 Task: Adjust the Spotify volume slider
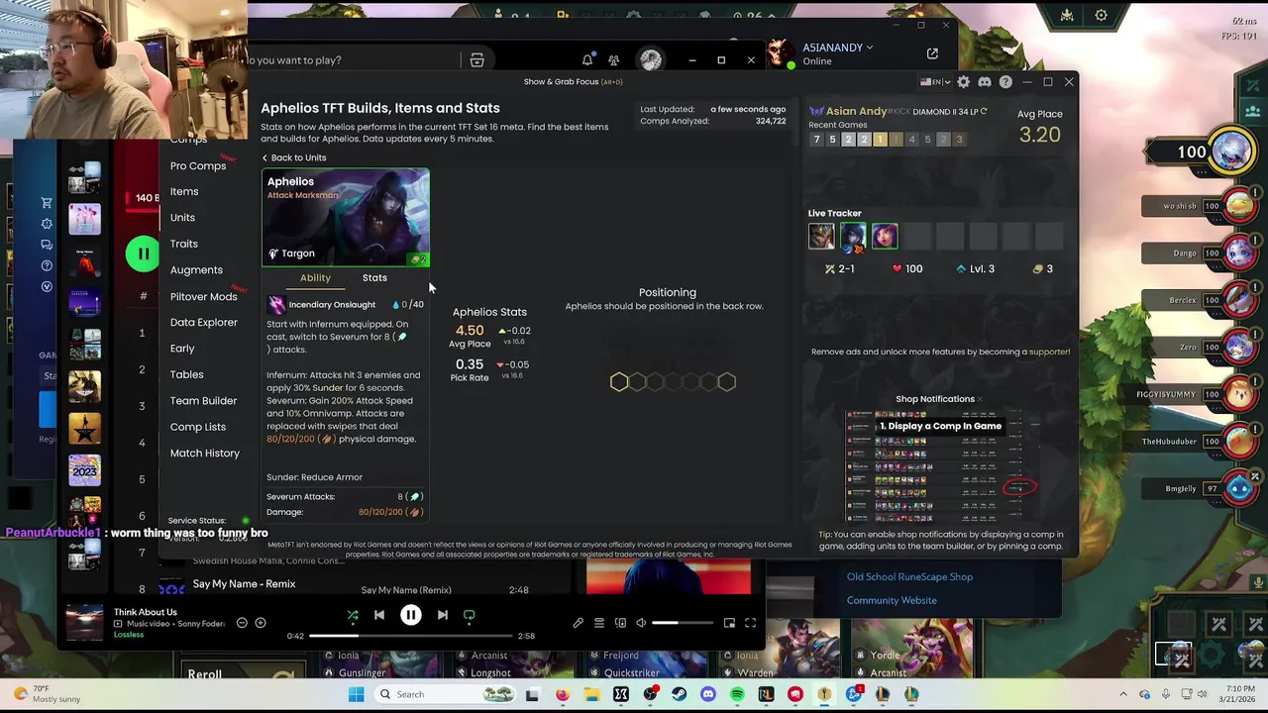[682, 623]
